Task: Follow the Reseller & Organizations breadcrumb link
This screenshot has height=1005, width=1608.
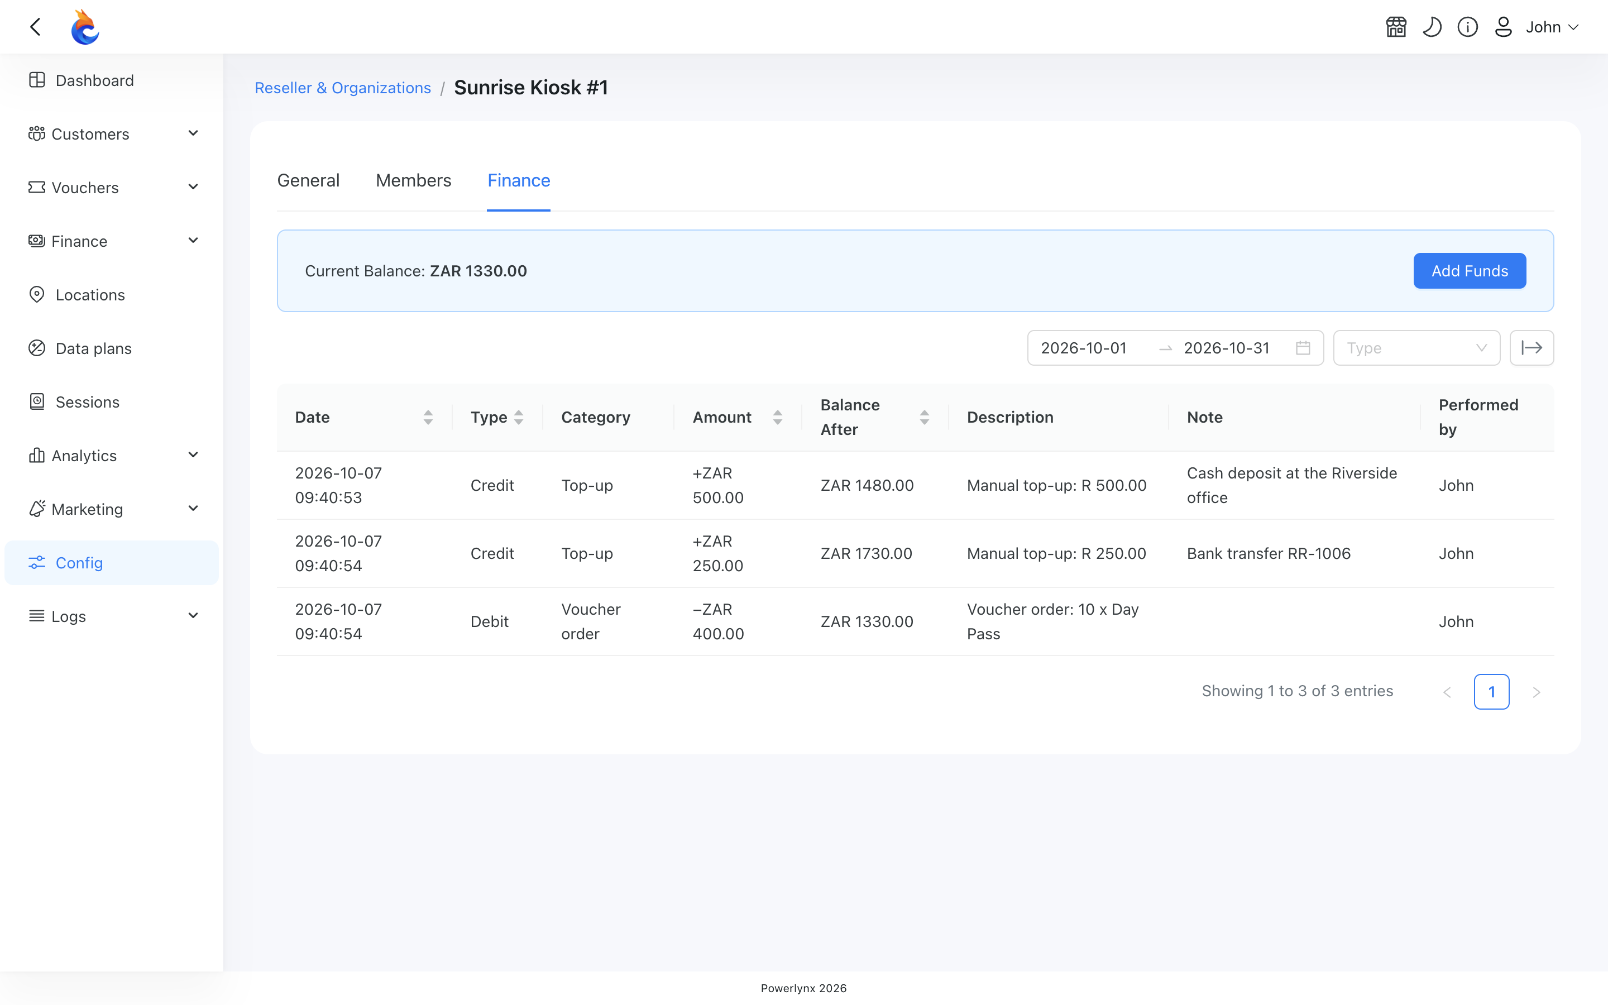Action: pyautogui.click(x=343, y=88)
